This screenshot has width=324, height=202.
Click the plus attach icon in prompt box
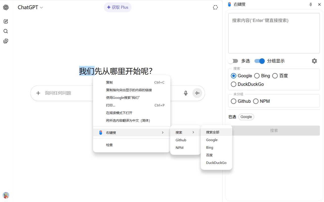pos(38,93)
